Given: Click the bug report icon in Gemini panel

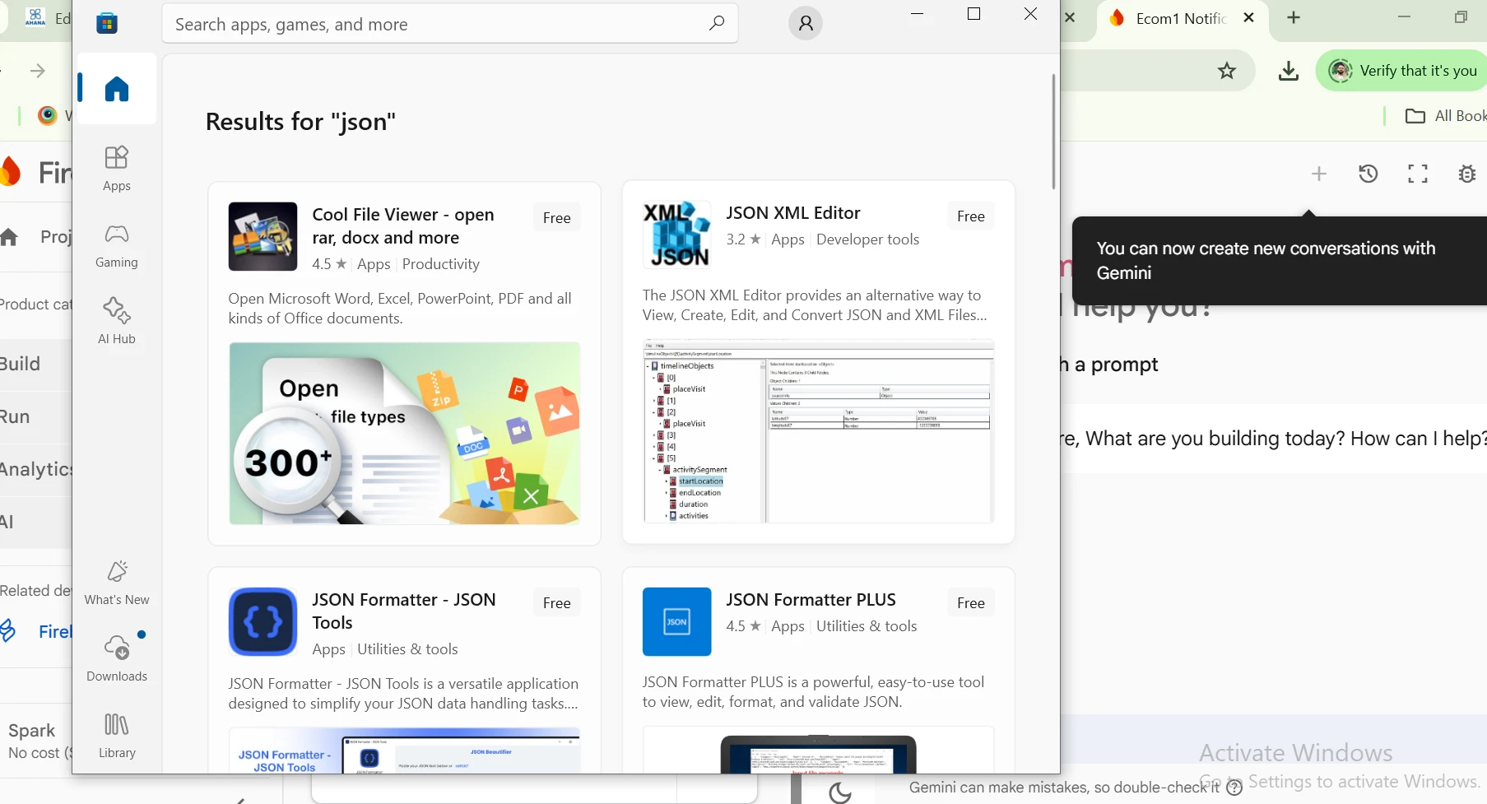Looking at the screenshot, I should pos(1467,174).
